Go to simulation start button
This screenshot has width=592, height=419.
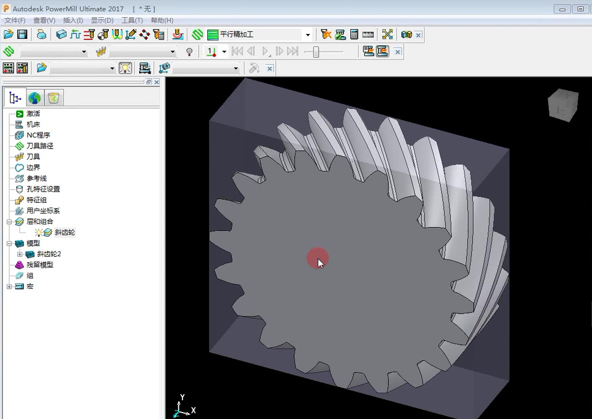tap(237, 51)
